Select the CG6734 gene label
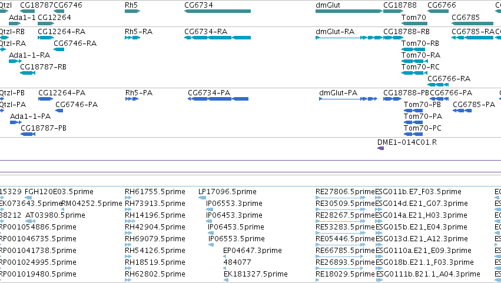This screenshot has width=501, height=283. (198, 5)
